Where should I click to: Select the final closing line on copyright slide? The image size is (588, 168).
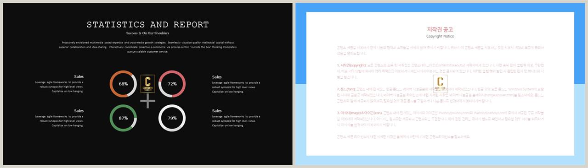click(403, 136)
